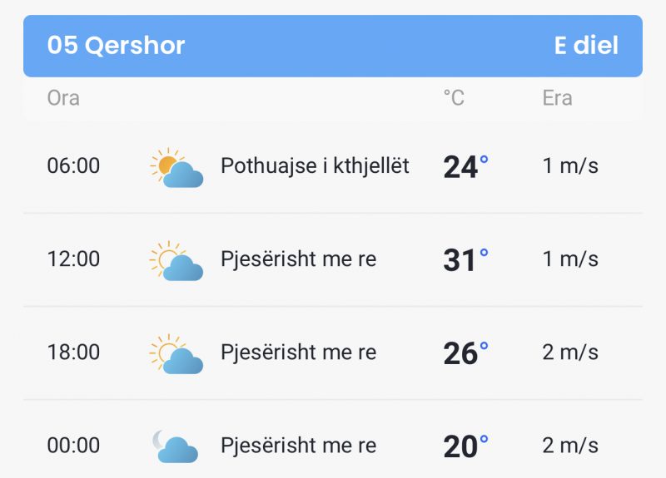Click the partly cloudy icon at 12:00
The image size is (666, 478).
176,260
